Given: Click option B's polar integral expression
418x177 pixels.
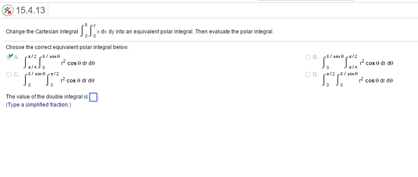Looking at the screenshot, I should point(358,62).
